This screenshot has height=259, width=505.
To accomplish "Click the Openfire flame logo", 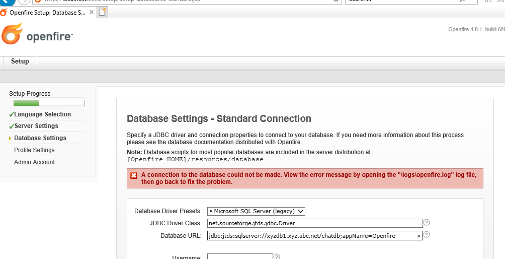I will pyautogui.click(x=12, y=33).
